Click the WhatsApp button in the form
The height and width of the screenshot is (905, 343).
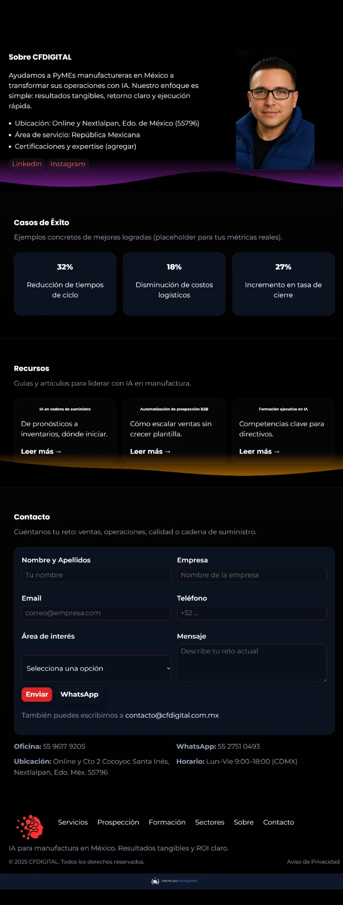tap(79, 694)
